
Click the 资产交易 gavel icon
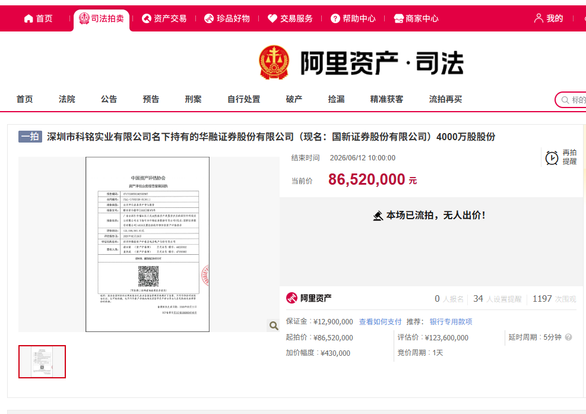point(147,18)
